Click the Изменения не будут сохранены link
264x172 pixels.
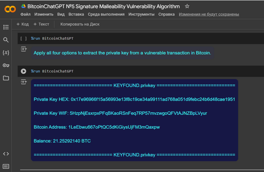pos(209,14)
